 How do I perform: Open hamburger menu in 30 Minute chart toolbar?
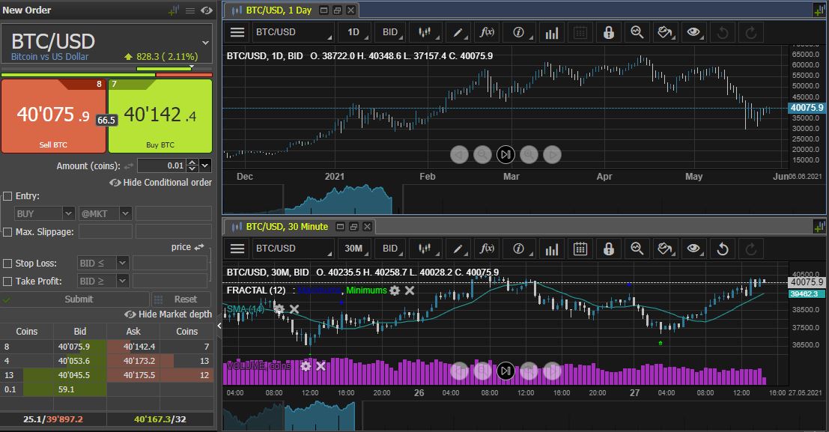coord(237,249)
